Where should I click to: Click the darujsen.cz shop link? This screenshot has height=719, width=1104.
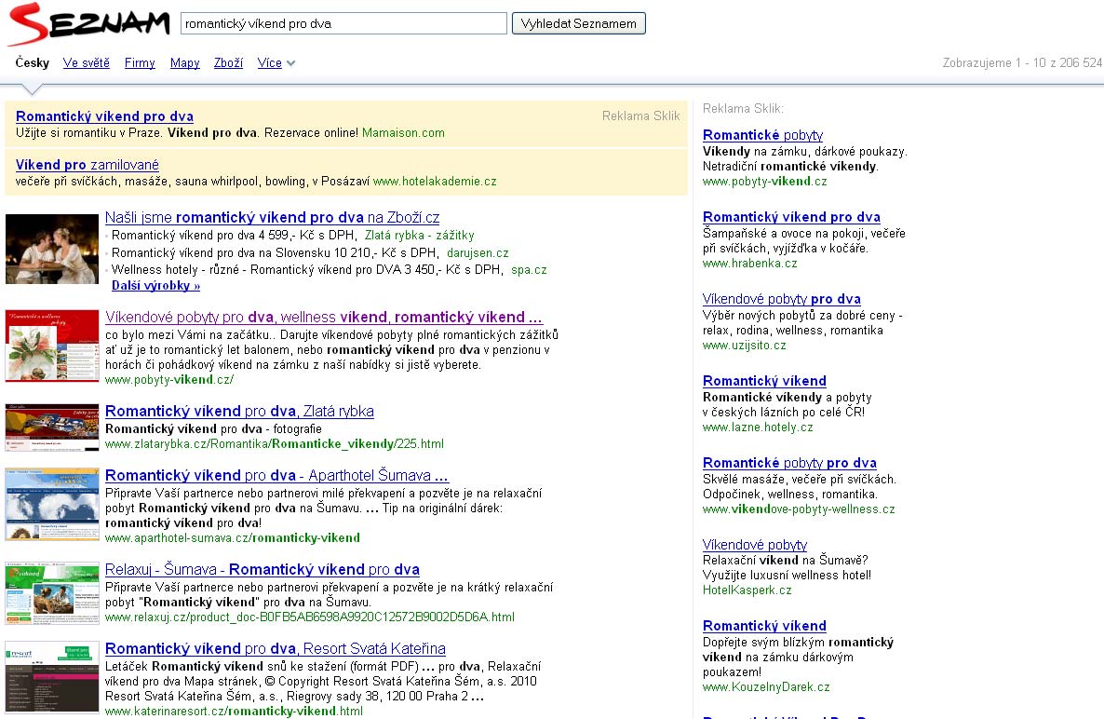point(478,252)
